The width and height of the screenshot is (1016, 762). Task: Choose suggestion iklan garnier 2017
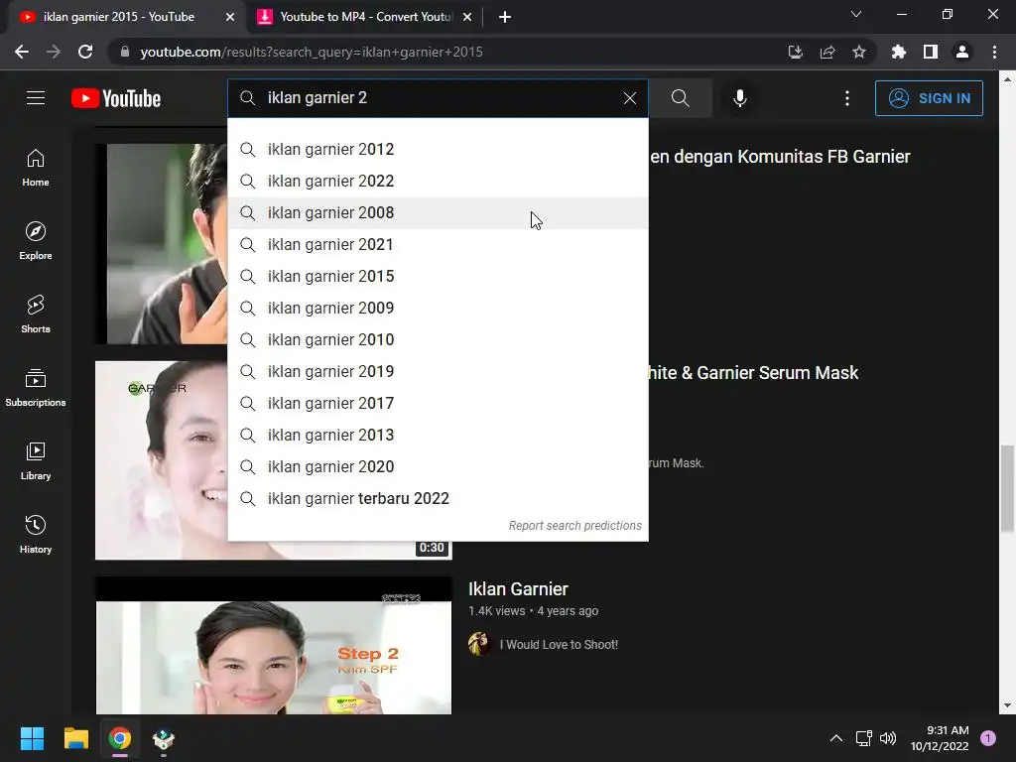click(x=438, y=403)
